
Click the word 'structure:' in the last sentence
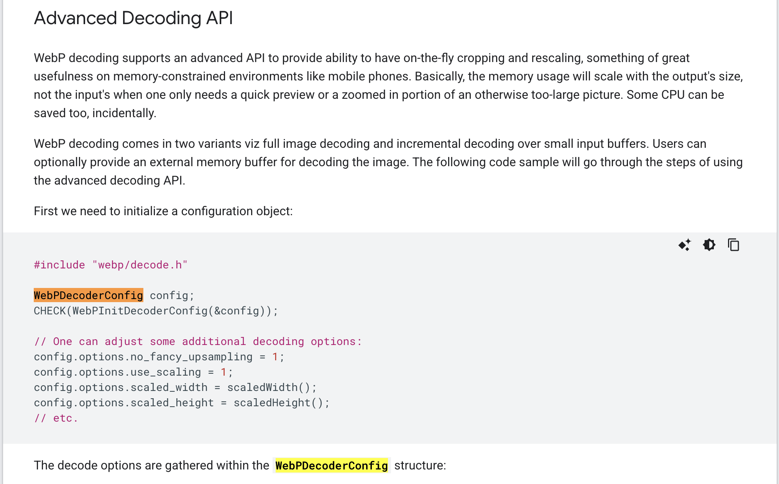coord(420,466)
